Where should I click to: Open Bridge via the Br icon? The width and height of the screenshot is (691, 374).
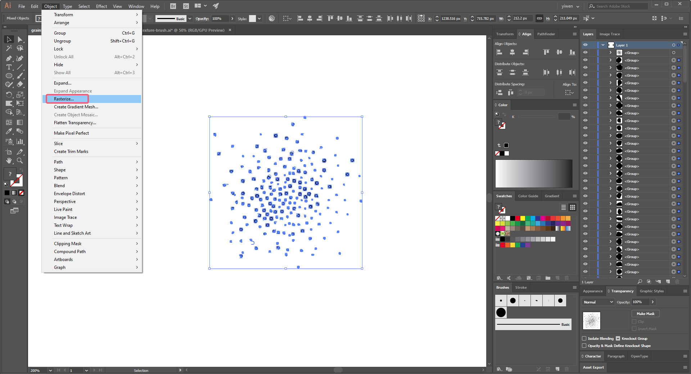173,6
